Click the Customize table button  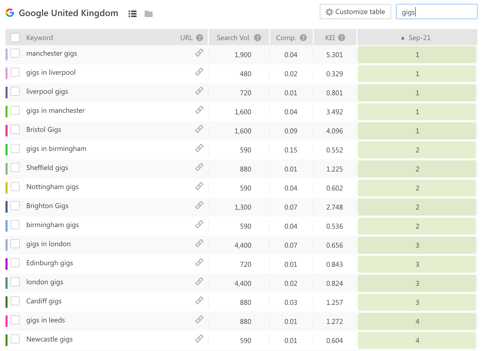pos(355,12)
